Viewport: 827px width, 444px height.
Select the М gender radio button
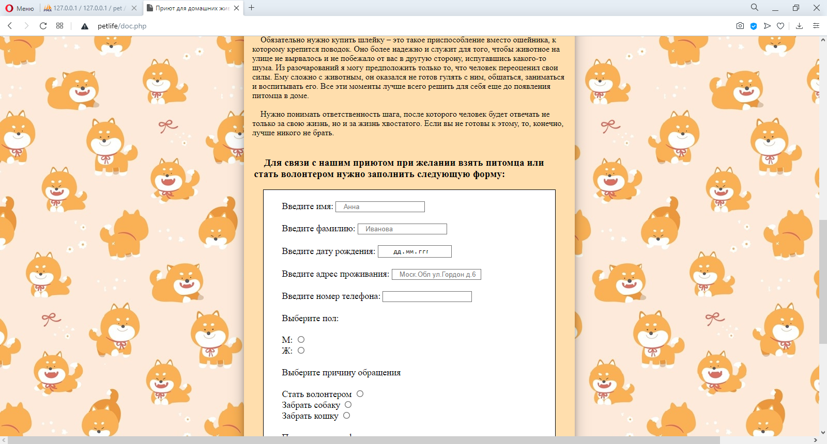[301, 340]
